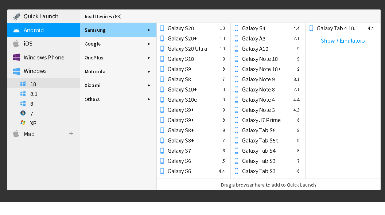Expand Motorola device list arrow
This screenshot has height=215, width=385.
[149, 72]
